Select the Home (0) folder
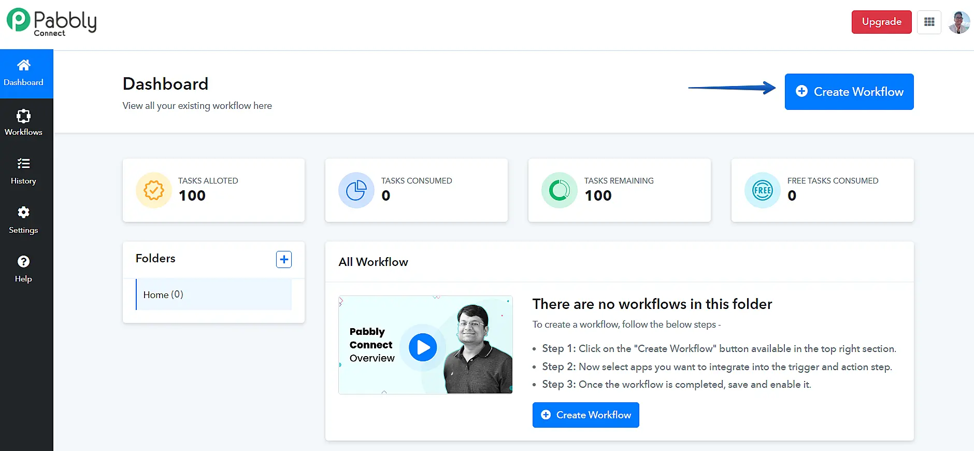 tap(213, 294)
